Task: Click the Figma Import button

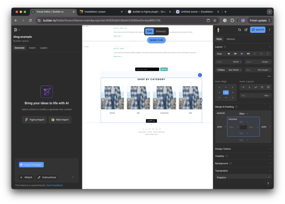Action: pos(35,120)
